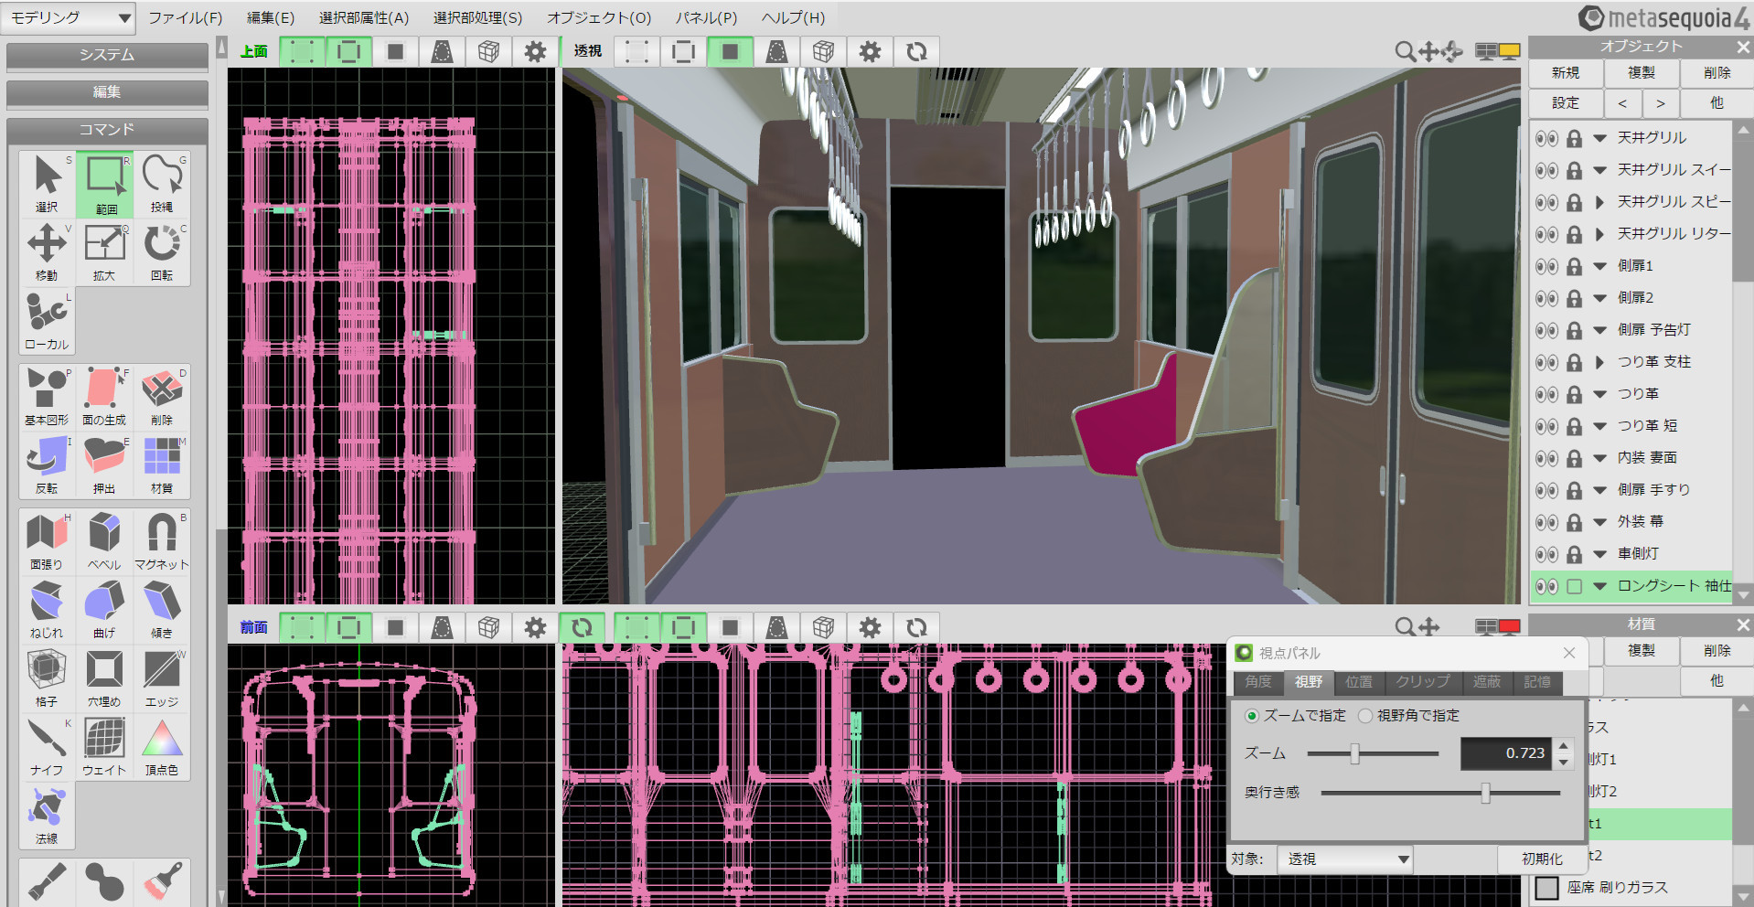Select the 法線 normal tool

47,816
